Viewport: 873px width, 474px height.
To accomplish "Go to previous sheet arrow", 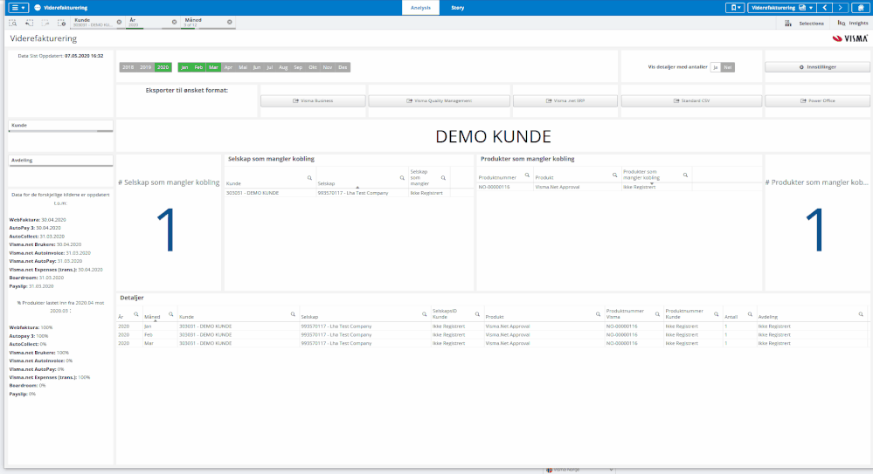I will click(x=824, y=7).
